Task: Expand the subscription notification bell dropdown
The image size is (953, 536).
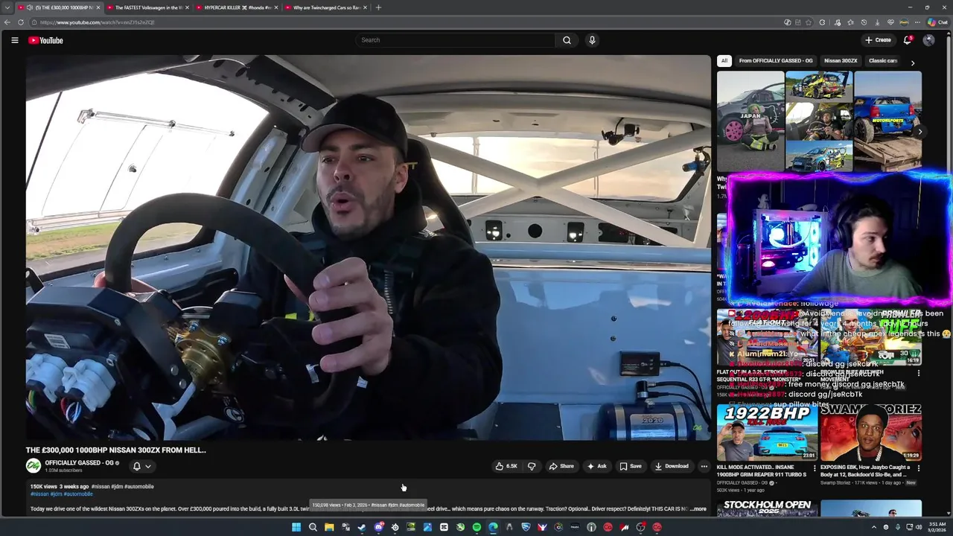Action: 141,466
